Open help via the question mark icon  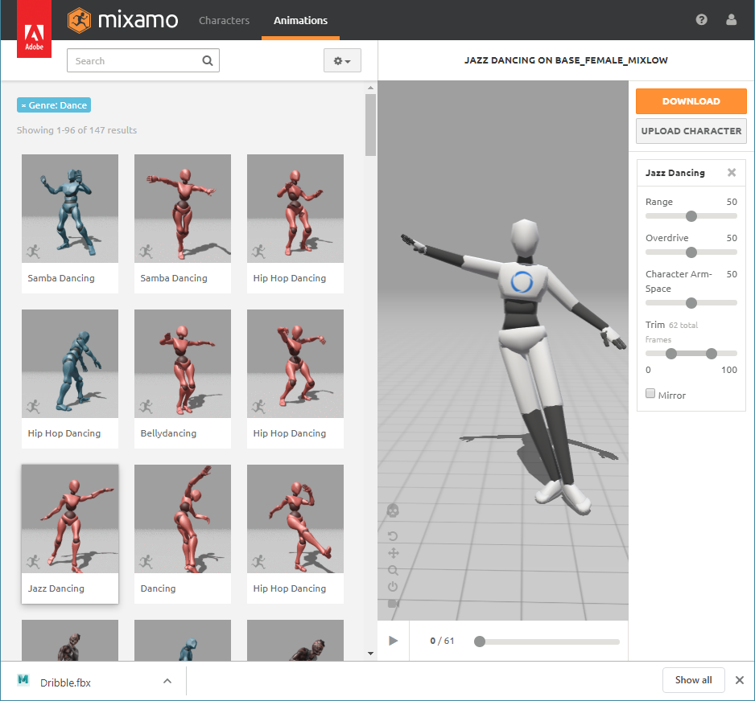pyautogui.click(x=701, y=20)
